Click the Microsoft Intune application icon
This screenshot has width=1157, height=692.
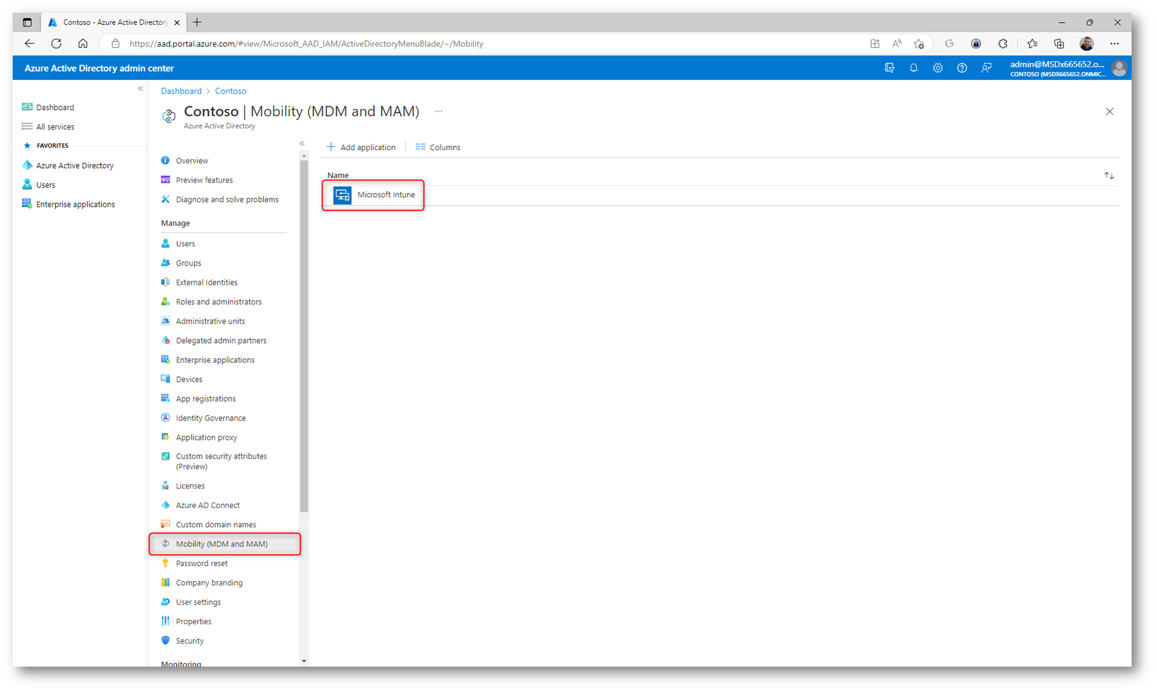pos(342,195)
